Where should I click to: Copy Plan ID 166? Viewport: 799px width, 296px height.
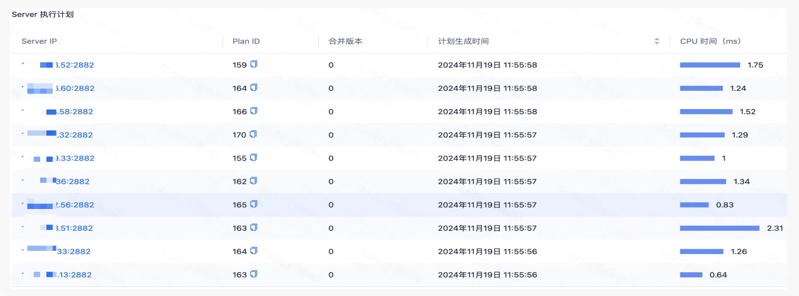pos(254,111)
